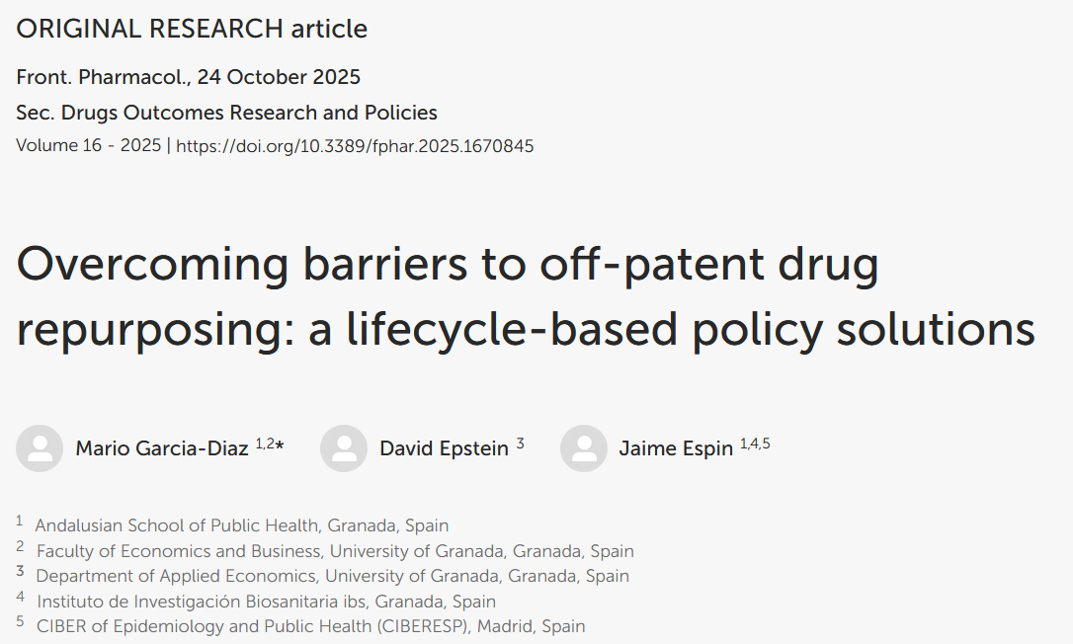1073x644 pixels.
Task: Open author name Jaime Espin
Action: (676, 449)
